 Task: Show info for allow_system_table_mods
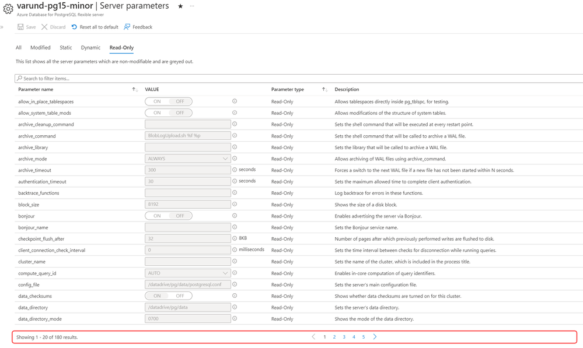point(235,113)
